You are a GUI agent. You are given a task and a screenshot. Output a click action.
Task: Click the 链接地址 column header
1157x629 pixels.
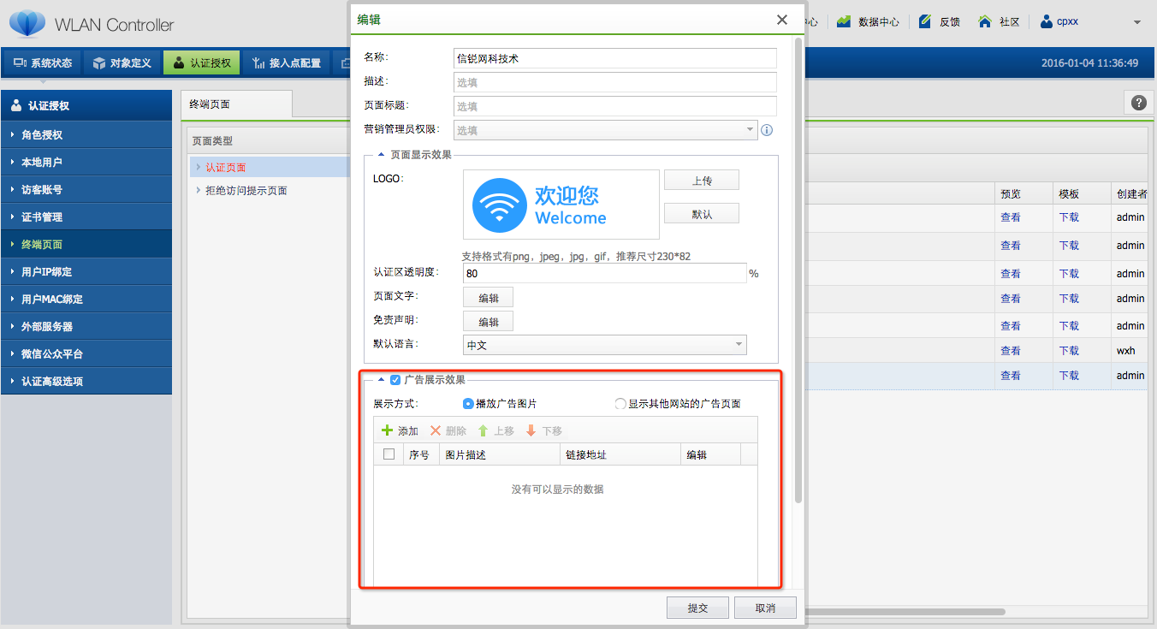tap(620, 454)
